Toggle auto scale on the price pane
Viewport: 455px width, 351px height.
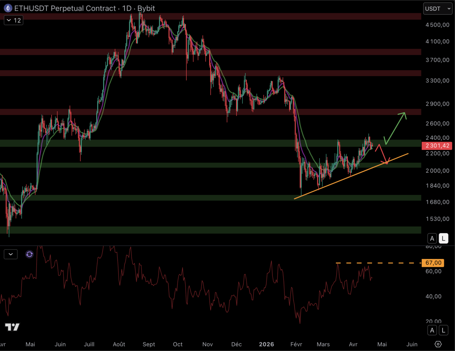point(432,239)
